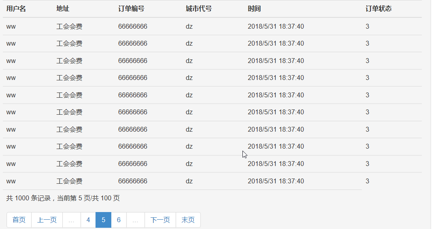Click the 订单状态 column header
This screenshot has height=229, width=442.
[x=378, y=9]
